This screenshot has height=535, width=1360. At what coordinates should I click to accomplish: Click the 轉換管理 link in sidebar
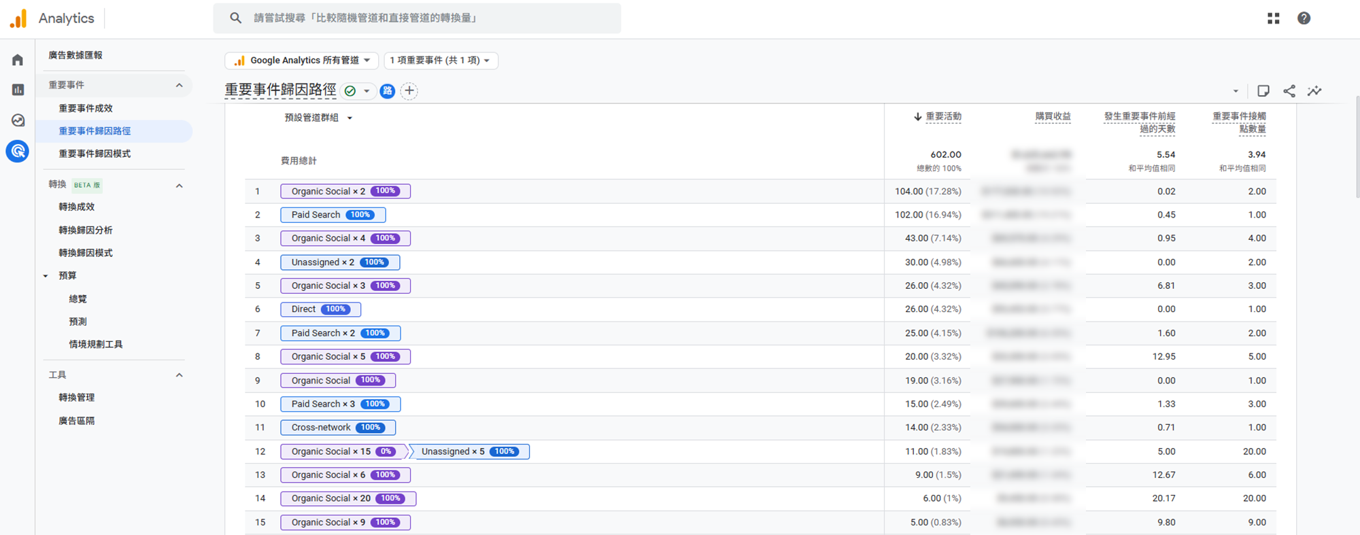tap(76, 398)
